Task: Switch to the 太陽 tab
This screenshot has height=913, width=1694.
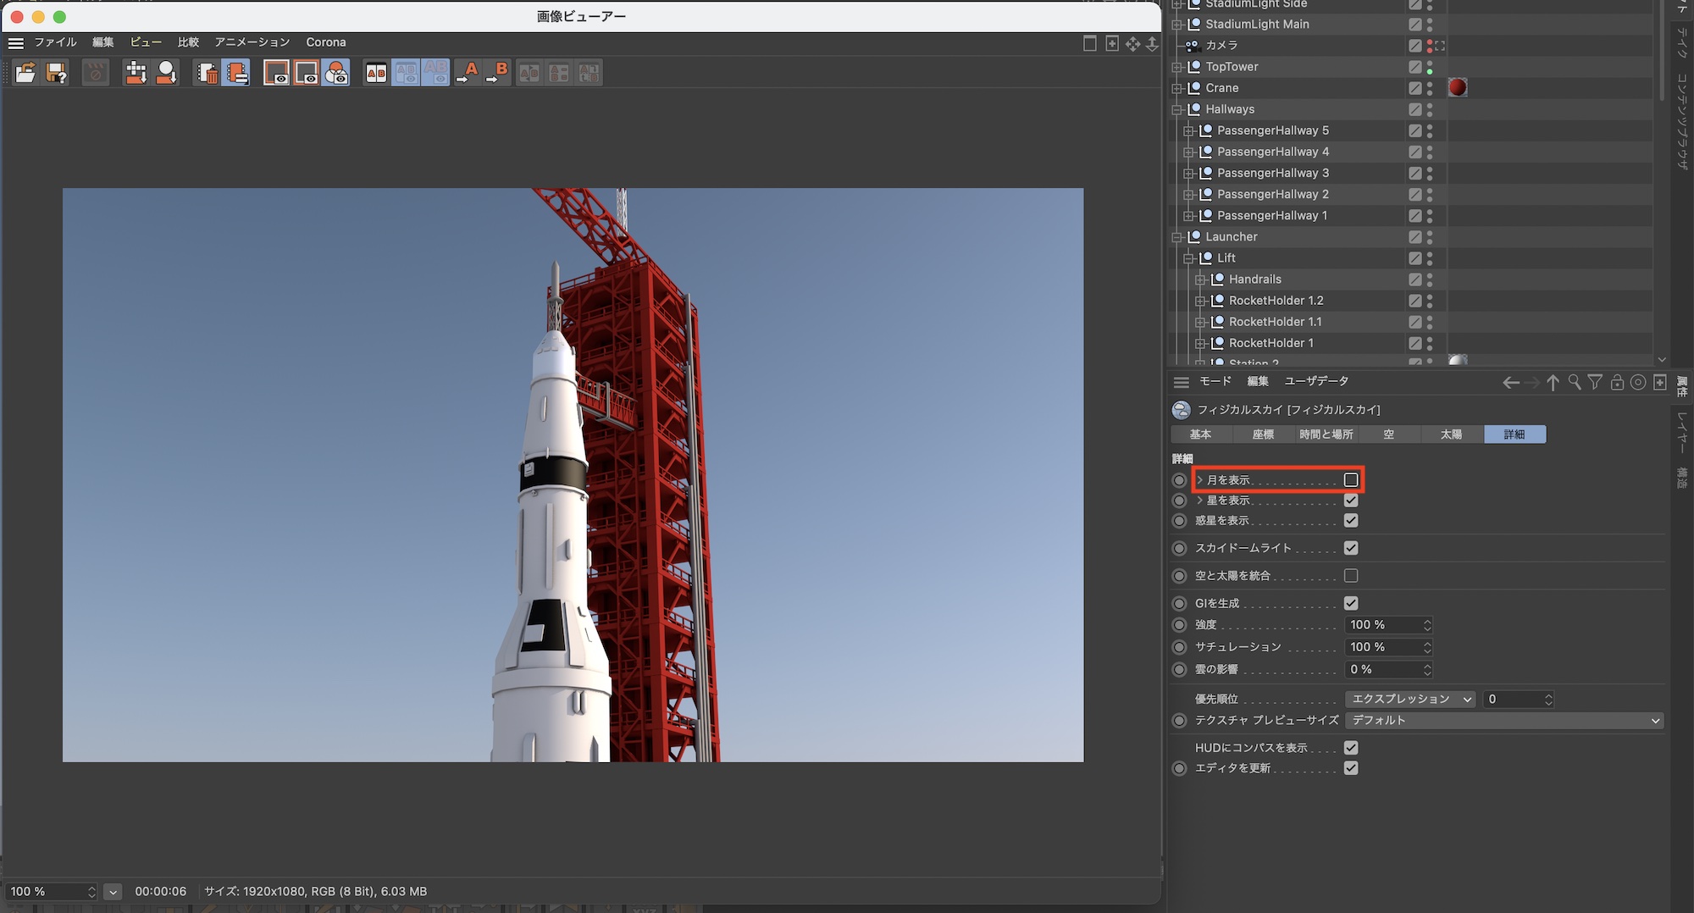Action: coord(1451,434)
